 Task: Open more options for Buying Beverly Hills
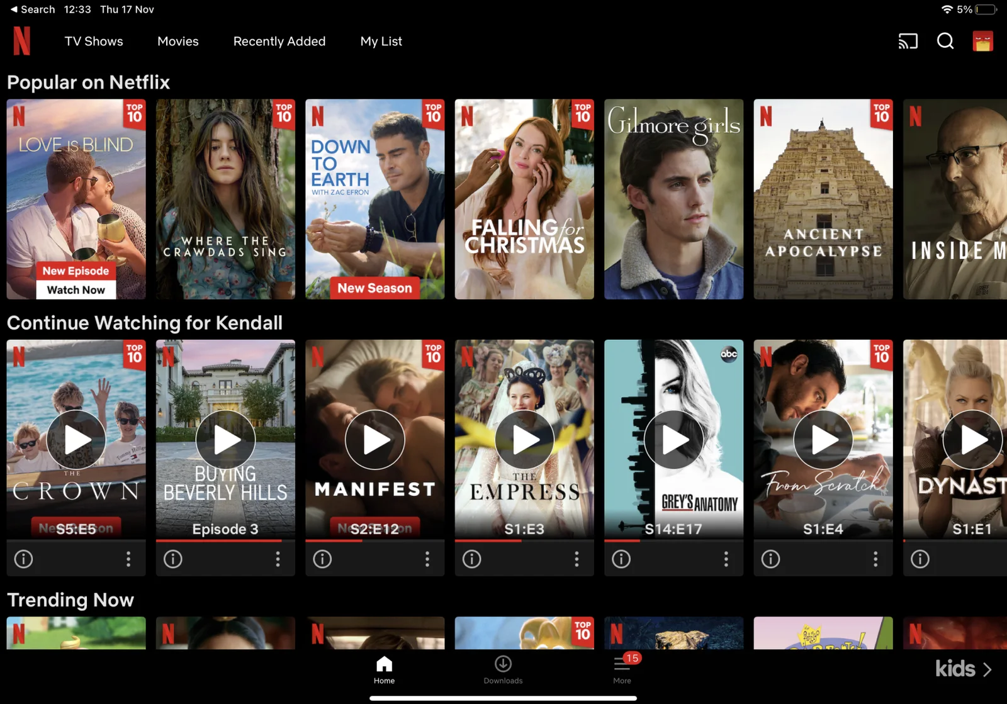tap(278, 559)
